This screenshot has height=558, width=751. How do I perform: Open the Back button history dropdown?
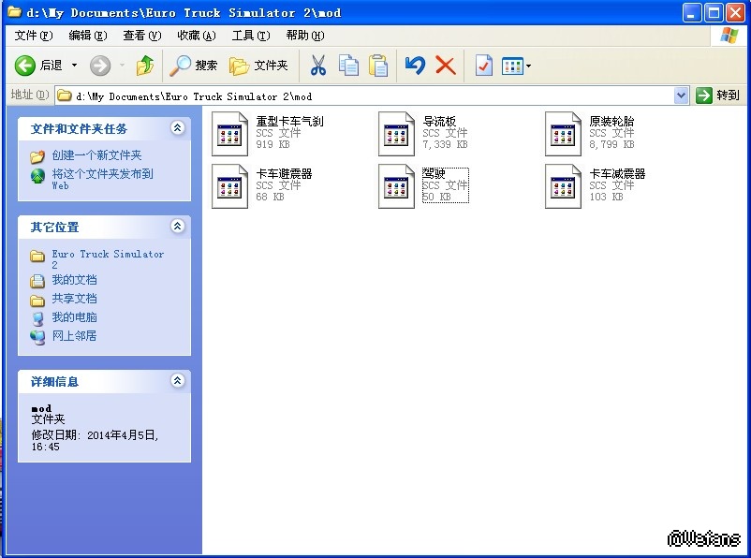(x=75, y=66)
